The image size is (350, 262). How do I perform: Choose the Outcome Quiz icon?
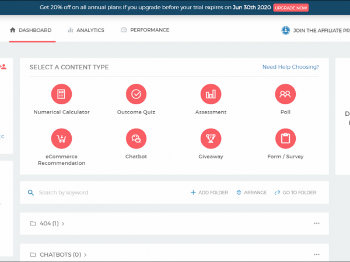pyautogui.click(x=136, y=94)
